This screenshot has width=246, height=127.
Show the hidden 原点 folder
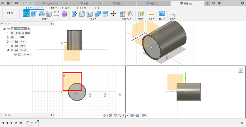[12, 42]
